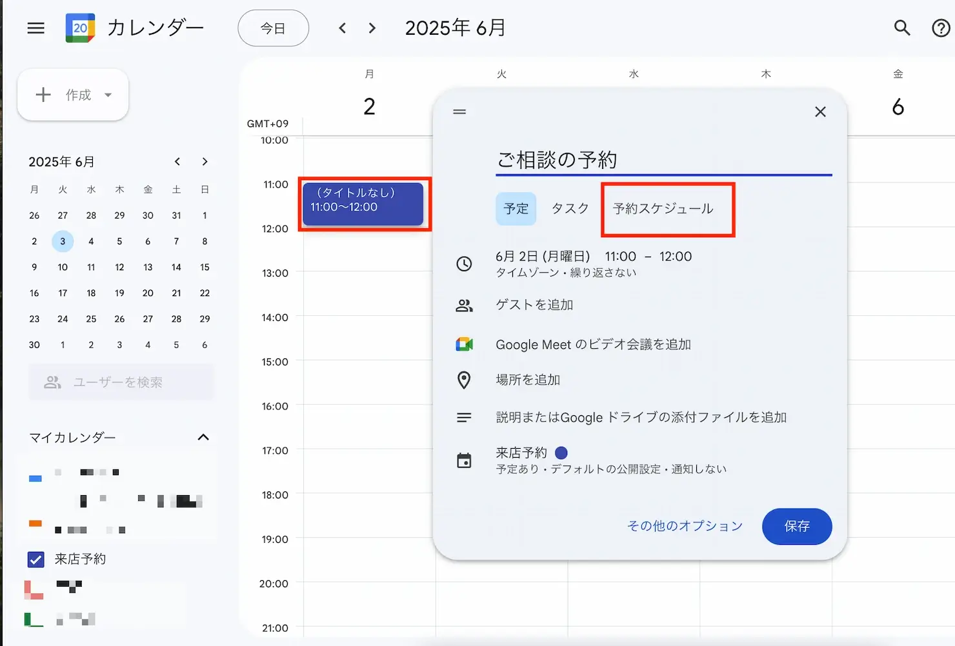This screenshot has height=646, width=955.
Task: Open calendar search magnifier
Action: click(902, 28)
